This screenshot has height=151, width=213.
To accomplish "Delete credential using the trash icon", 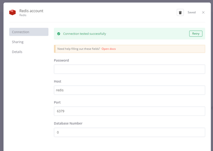I will click(180, 12).
